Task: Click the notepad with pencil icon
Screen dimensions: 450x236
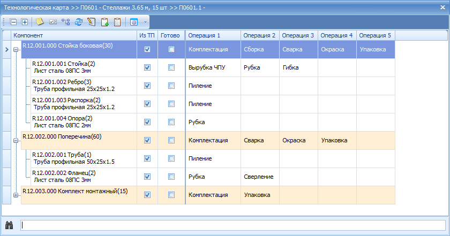Action: point(92,22)
